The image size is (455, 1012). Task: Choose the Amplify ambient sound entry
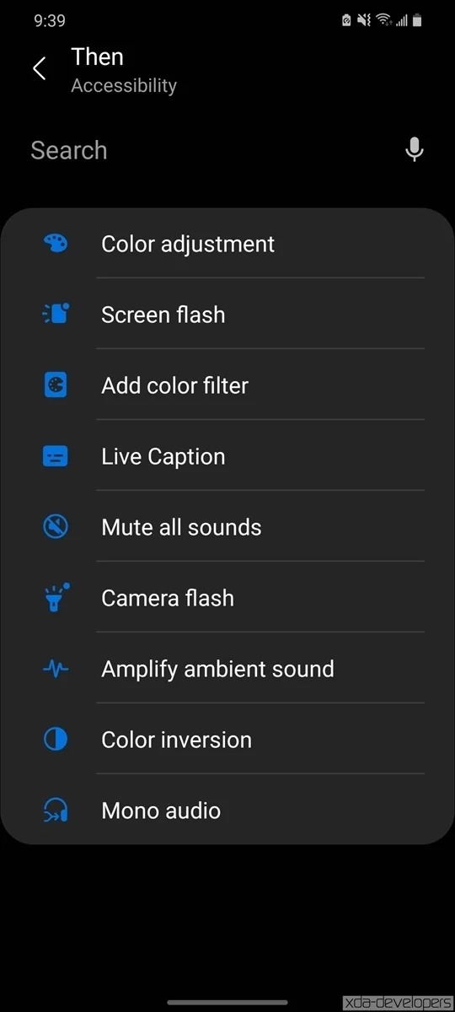coord(227,669)
